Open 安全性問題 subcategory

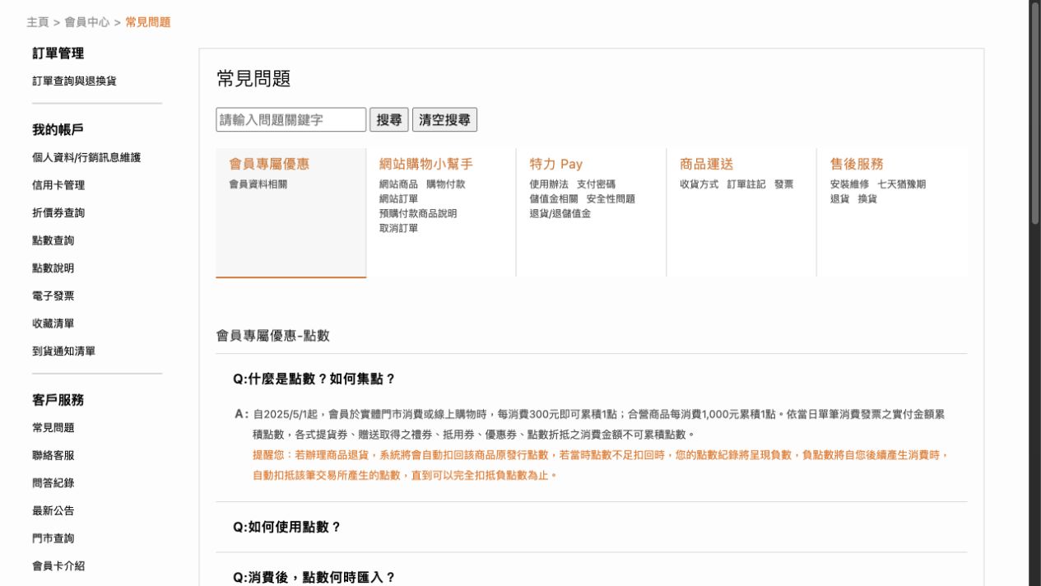pyautogui.click(x=611, y=198)
